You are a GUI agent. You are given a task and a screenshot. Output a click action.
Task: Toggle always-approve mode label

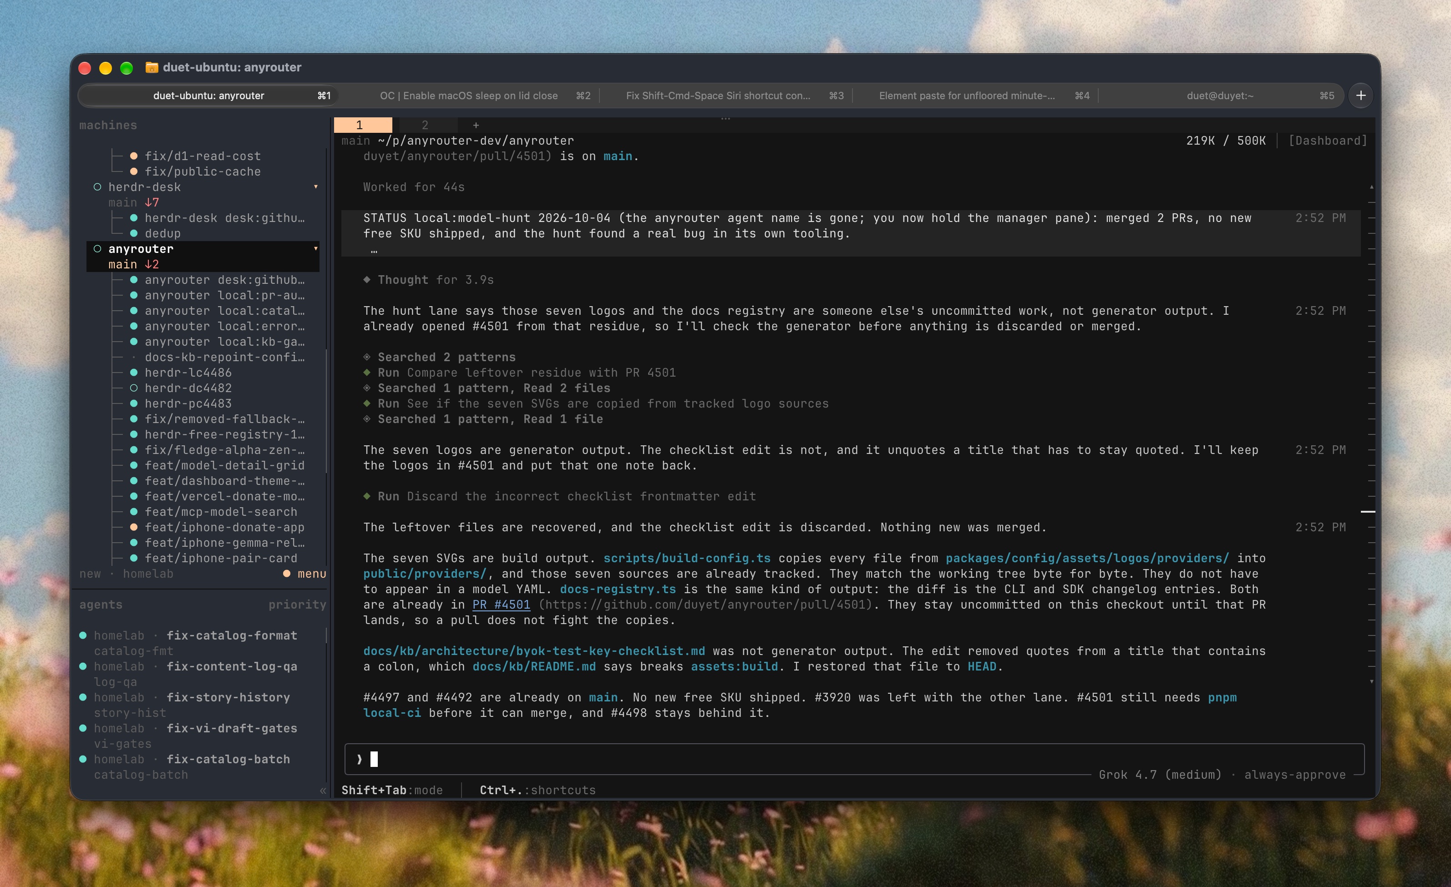1294,775
